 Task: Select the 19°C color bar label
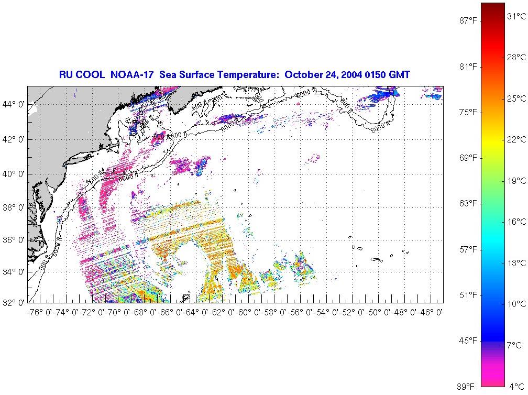click(x=516, y=181)
